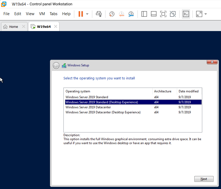The width and height of the screenshot is (221, 189).
Task: Close the W19x64 tab
Action: click(x=56, y=27)
